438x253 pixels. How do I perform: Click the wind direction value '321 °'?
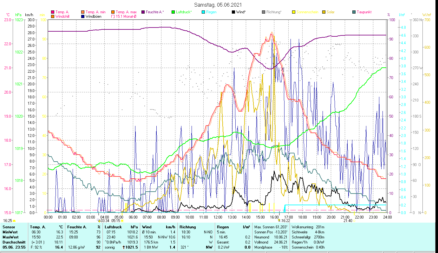click(x=184, y=247)
